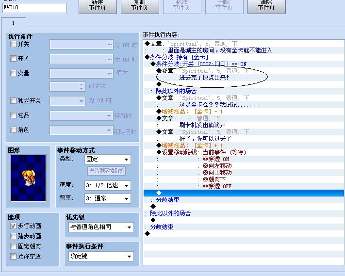
Task: Open the 速度 speed dropdown
Action: pyautogui.click(x=108, y=185)
